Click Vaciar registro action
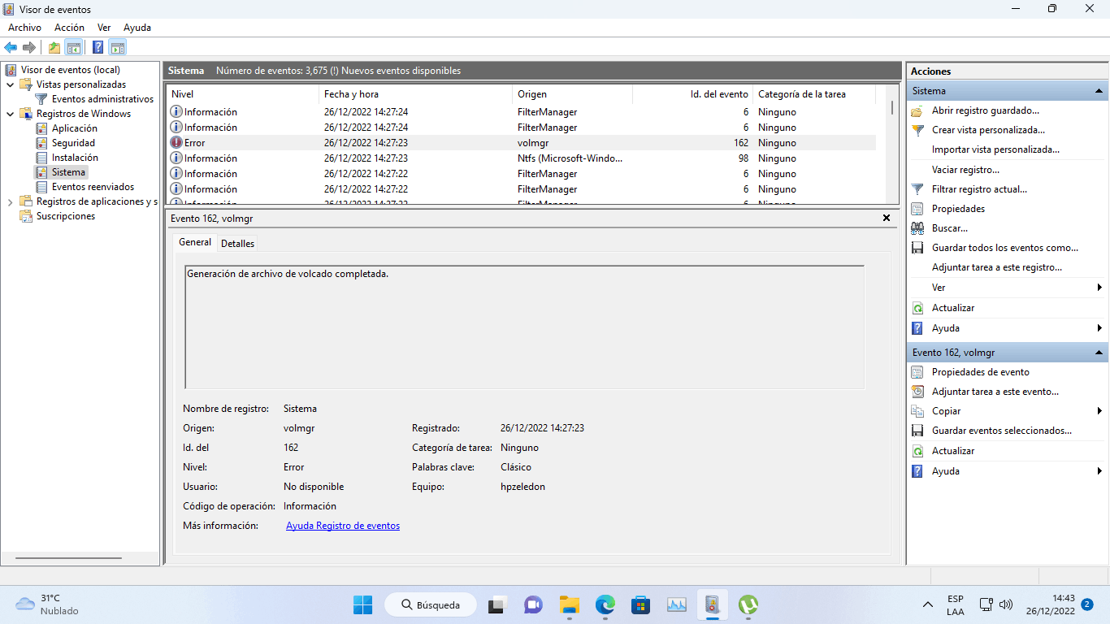The image size is (1110, 624). (x=965, y=170)
